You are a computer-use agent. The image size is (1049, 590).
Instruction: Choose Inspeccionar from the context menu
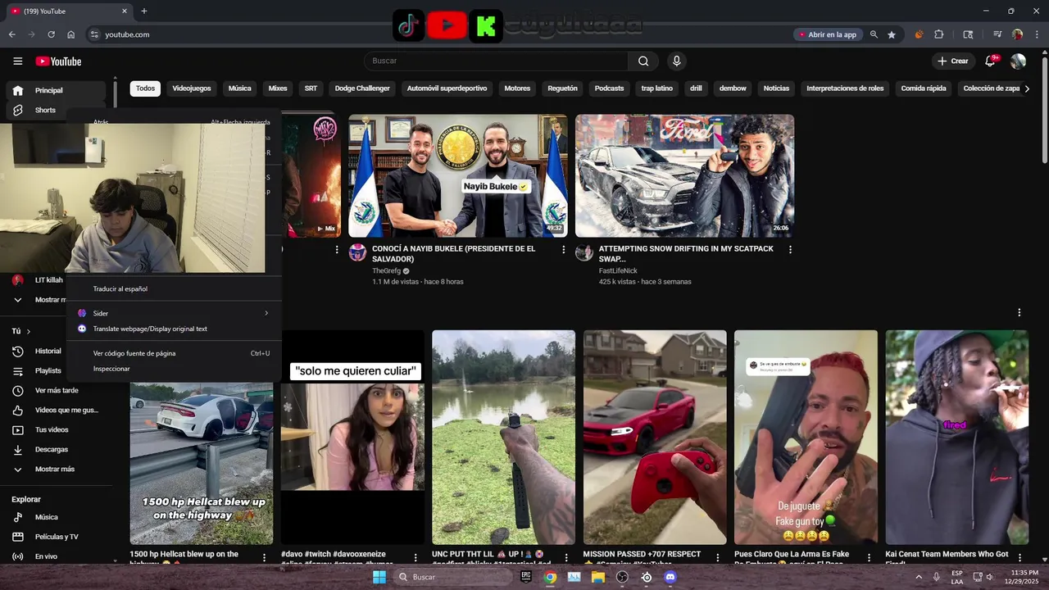coord(174,369)
